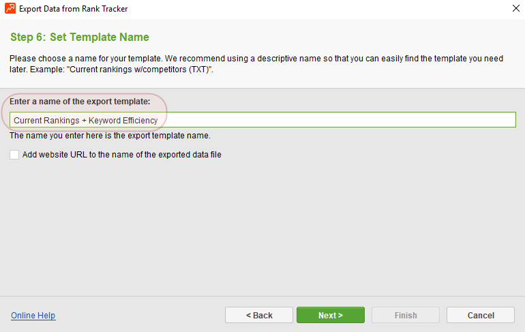Click the 'Step 6: Set Template Name' heading
Viewport: 525px width, 332px height.
tap(80, 37)
